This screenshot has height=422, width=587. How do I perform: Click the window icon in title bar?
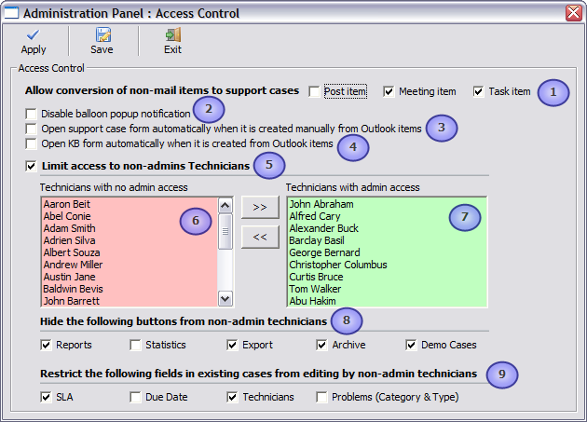coord(11,13)
